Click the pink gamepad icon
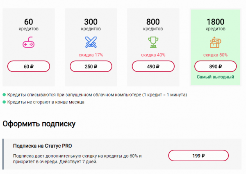This screenshot has height=174, width=246. [29, 42]
